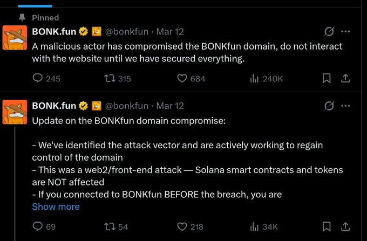Bookmark the pinned BONK.fun tweet

[327, 78]
